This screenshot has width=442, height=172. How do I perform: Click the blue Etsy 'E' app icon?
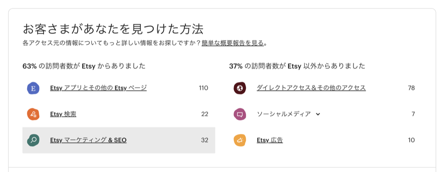[33, 88]
